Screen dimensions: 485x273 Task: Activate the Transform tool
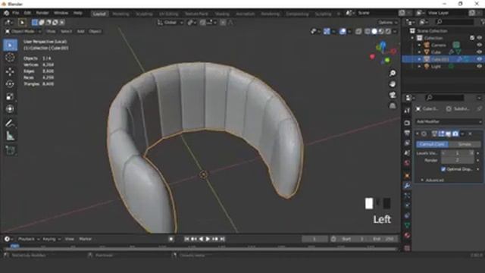click(x=10, y=109)
